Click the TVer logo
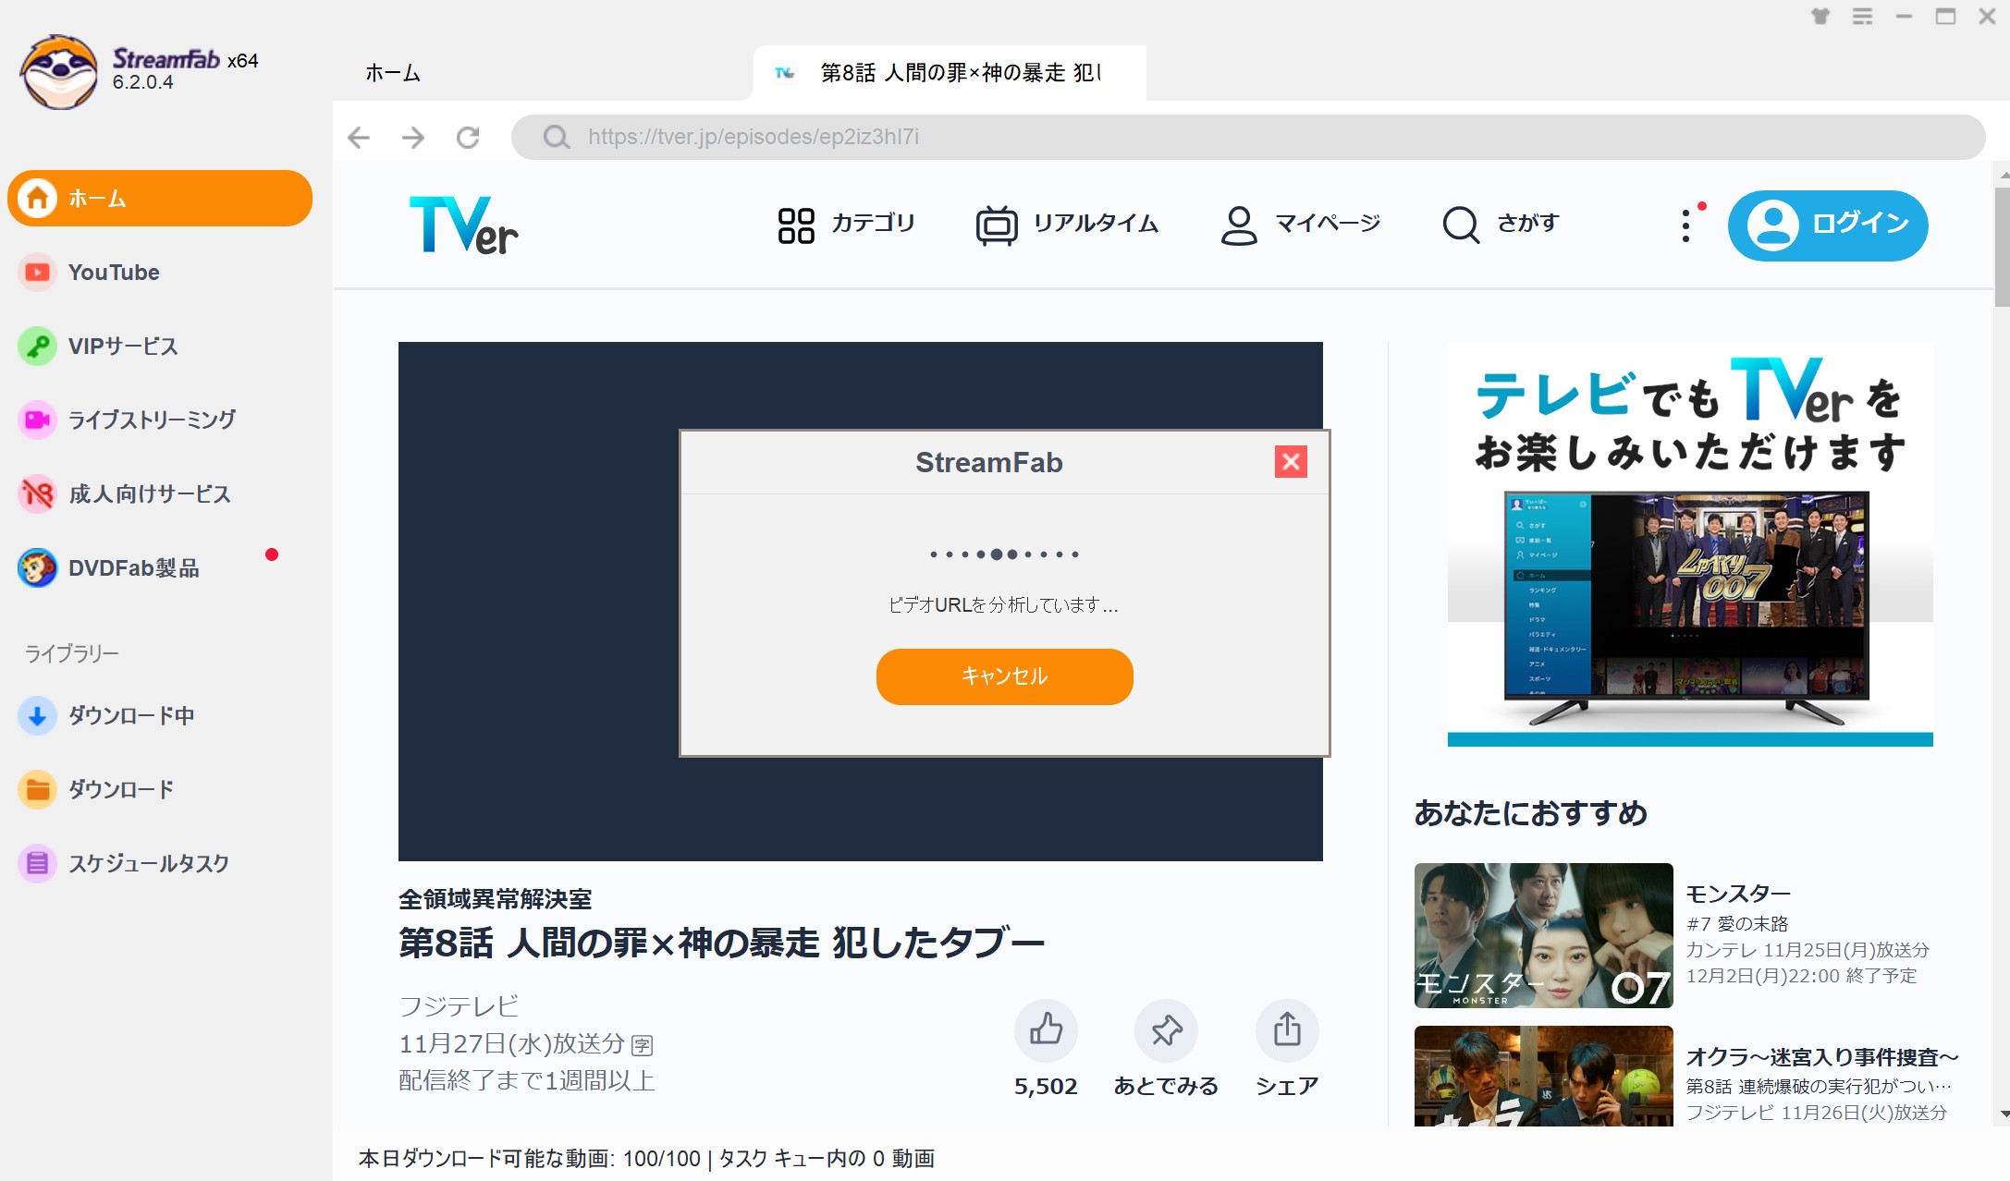 (463, 225)
